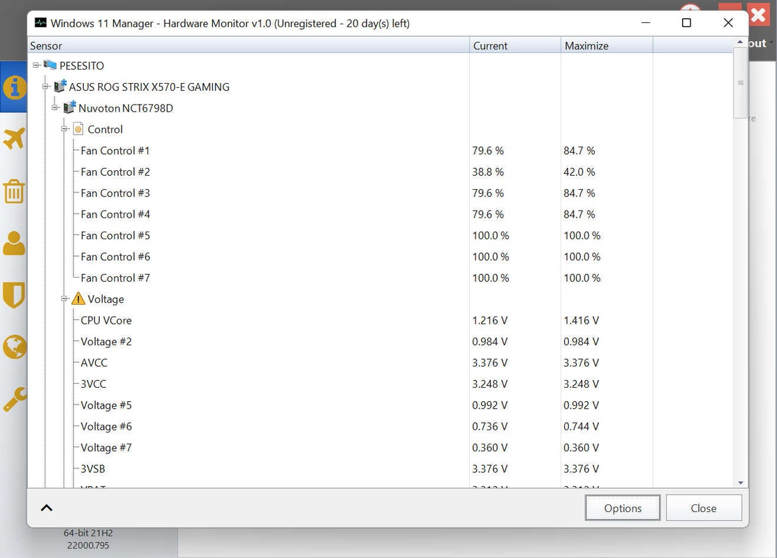
Task: Open the Security shield sidebar icon
Action: coord(14,295)
